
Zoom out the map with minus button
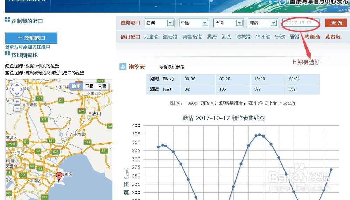click(17, 109)
